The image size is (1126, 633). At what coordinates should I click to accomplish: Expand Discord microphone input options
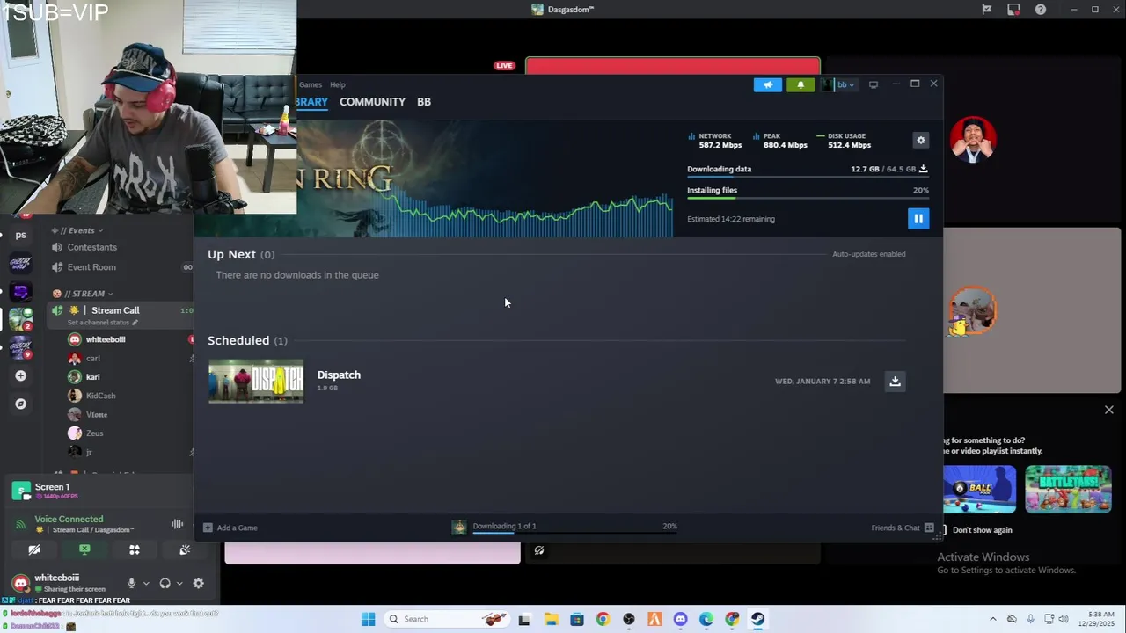146,583
